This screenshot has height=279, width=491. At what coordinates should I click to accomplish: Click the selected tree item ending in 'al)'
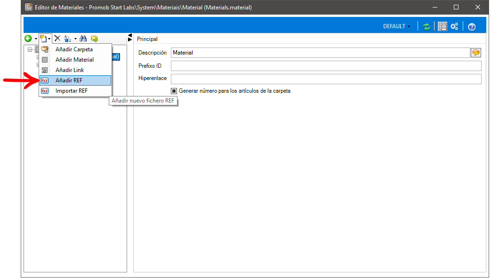115,56
